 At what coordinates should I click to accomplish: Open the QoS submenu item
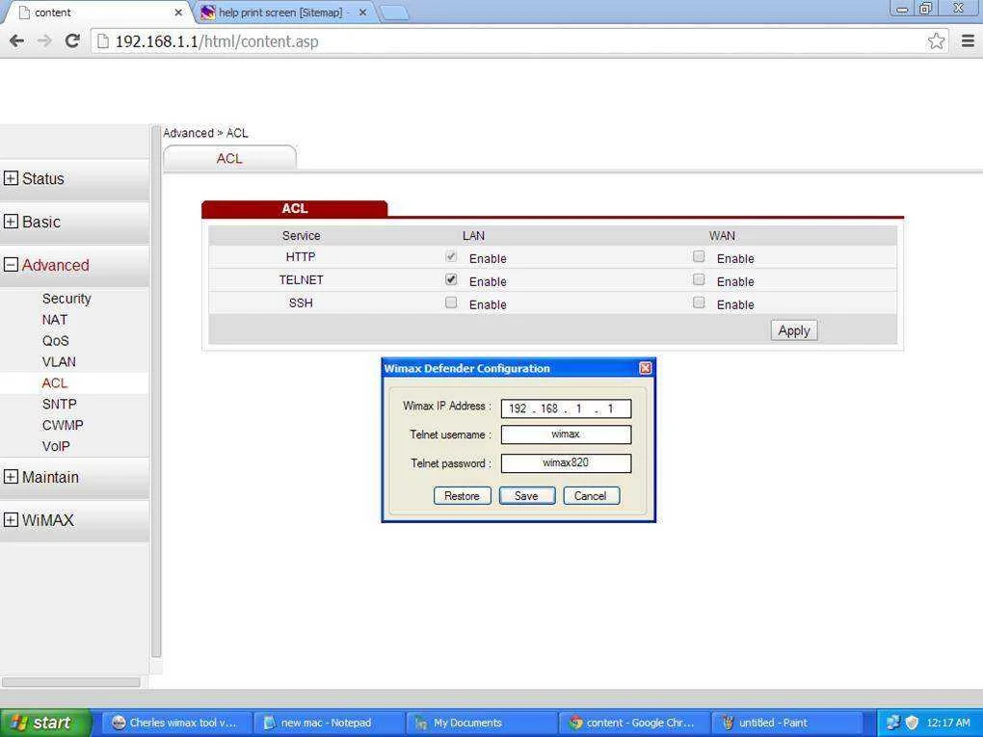[x=56, y=341]
